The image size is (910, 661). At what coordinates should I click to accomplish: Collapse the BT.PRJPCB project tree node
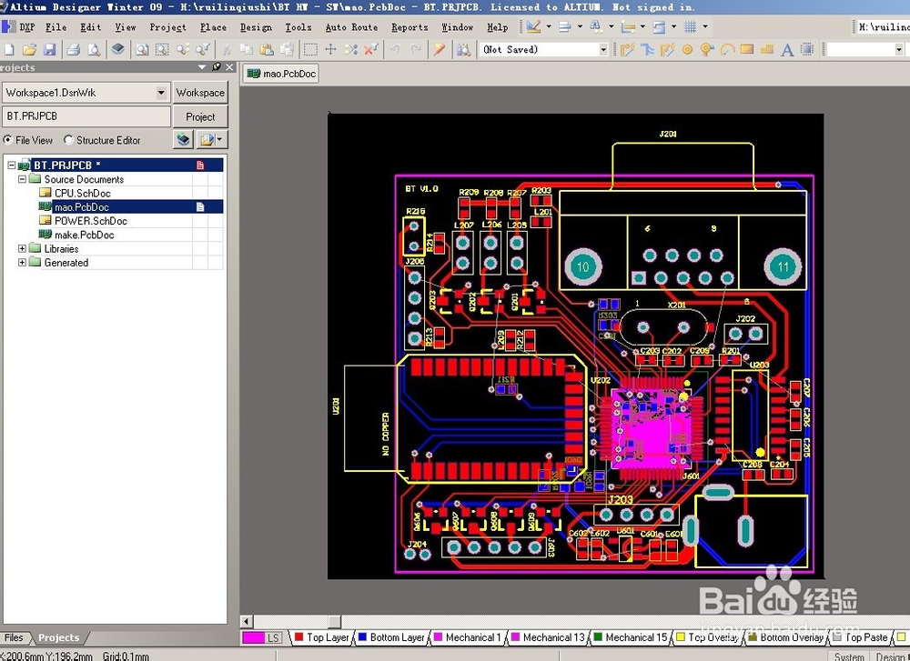pos(11,165)
